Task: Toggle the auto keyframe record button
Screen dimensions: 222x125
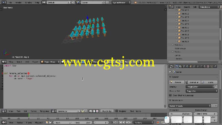Action: (158, 122)
